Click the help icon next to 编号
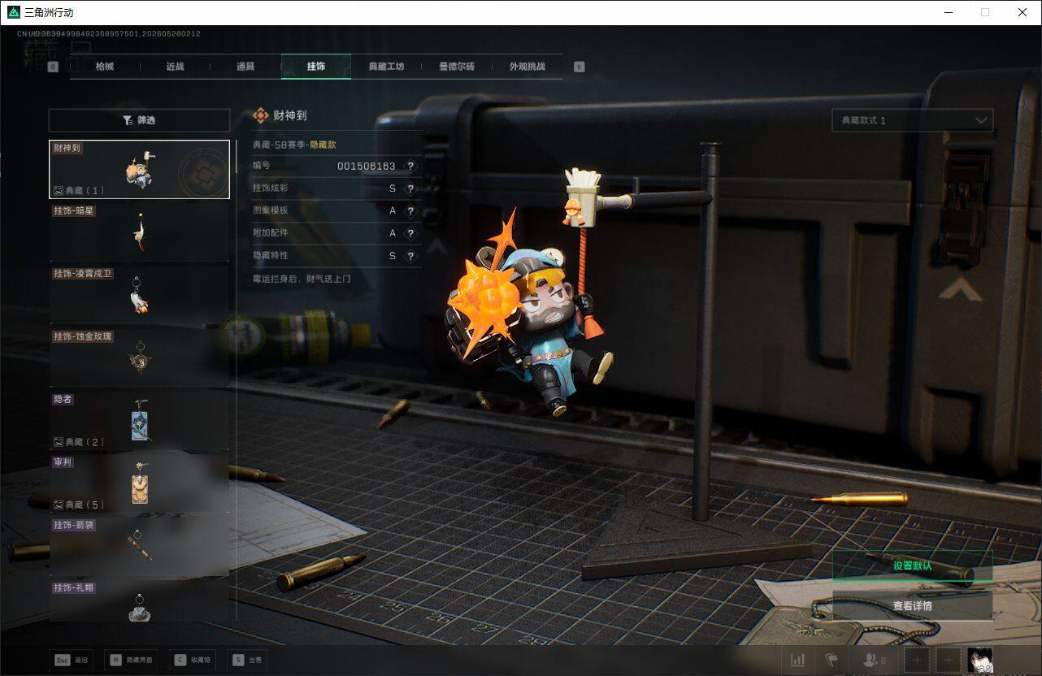This screenshot has height=676, width=1042. (x=410, y=166)
